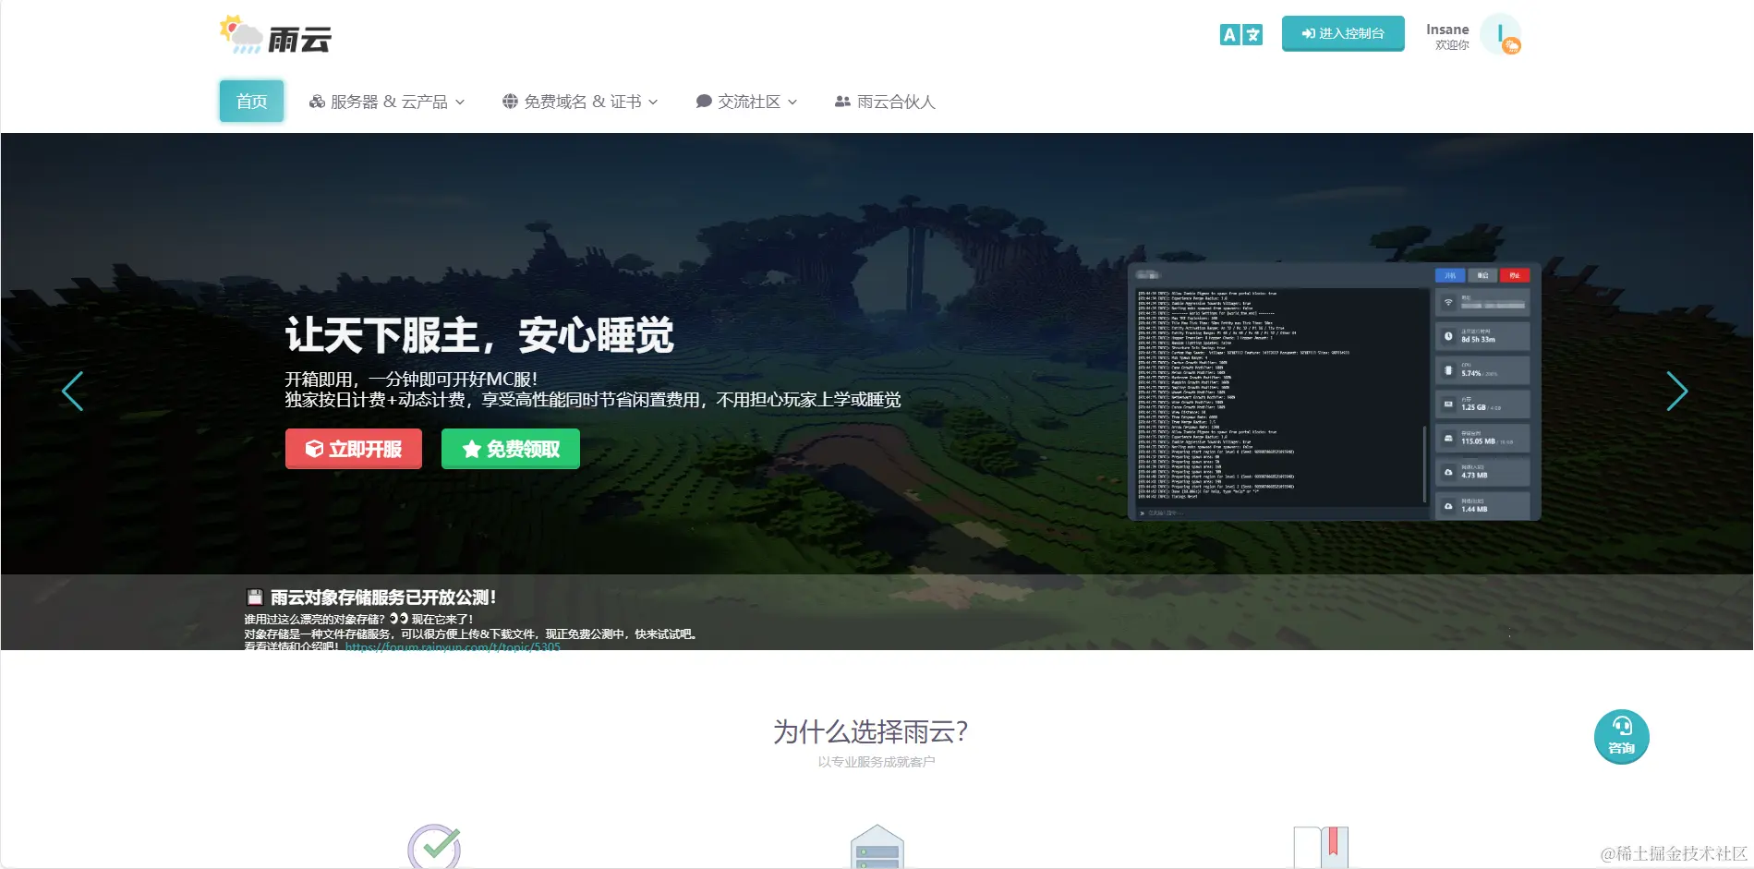Click the checkmark feature icon
Screen dimensions: 1754x869
(x=434, y=845)
